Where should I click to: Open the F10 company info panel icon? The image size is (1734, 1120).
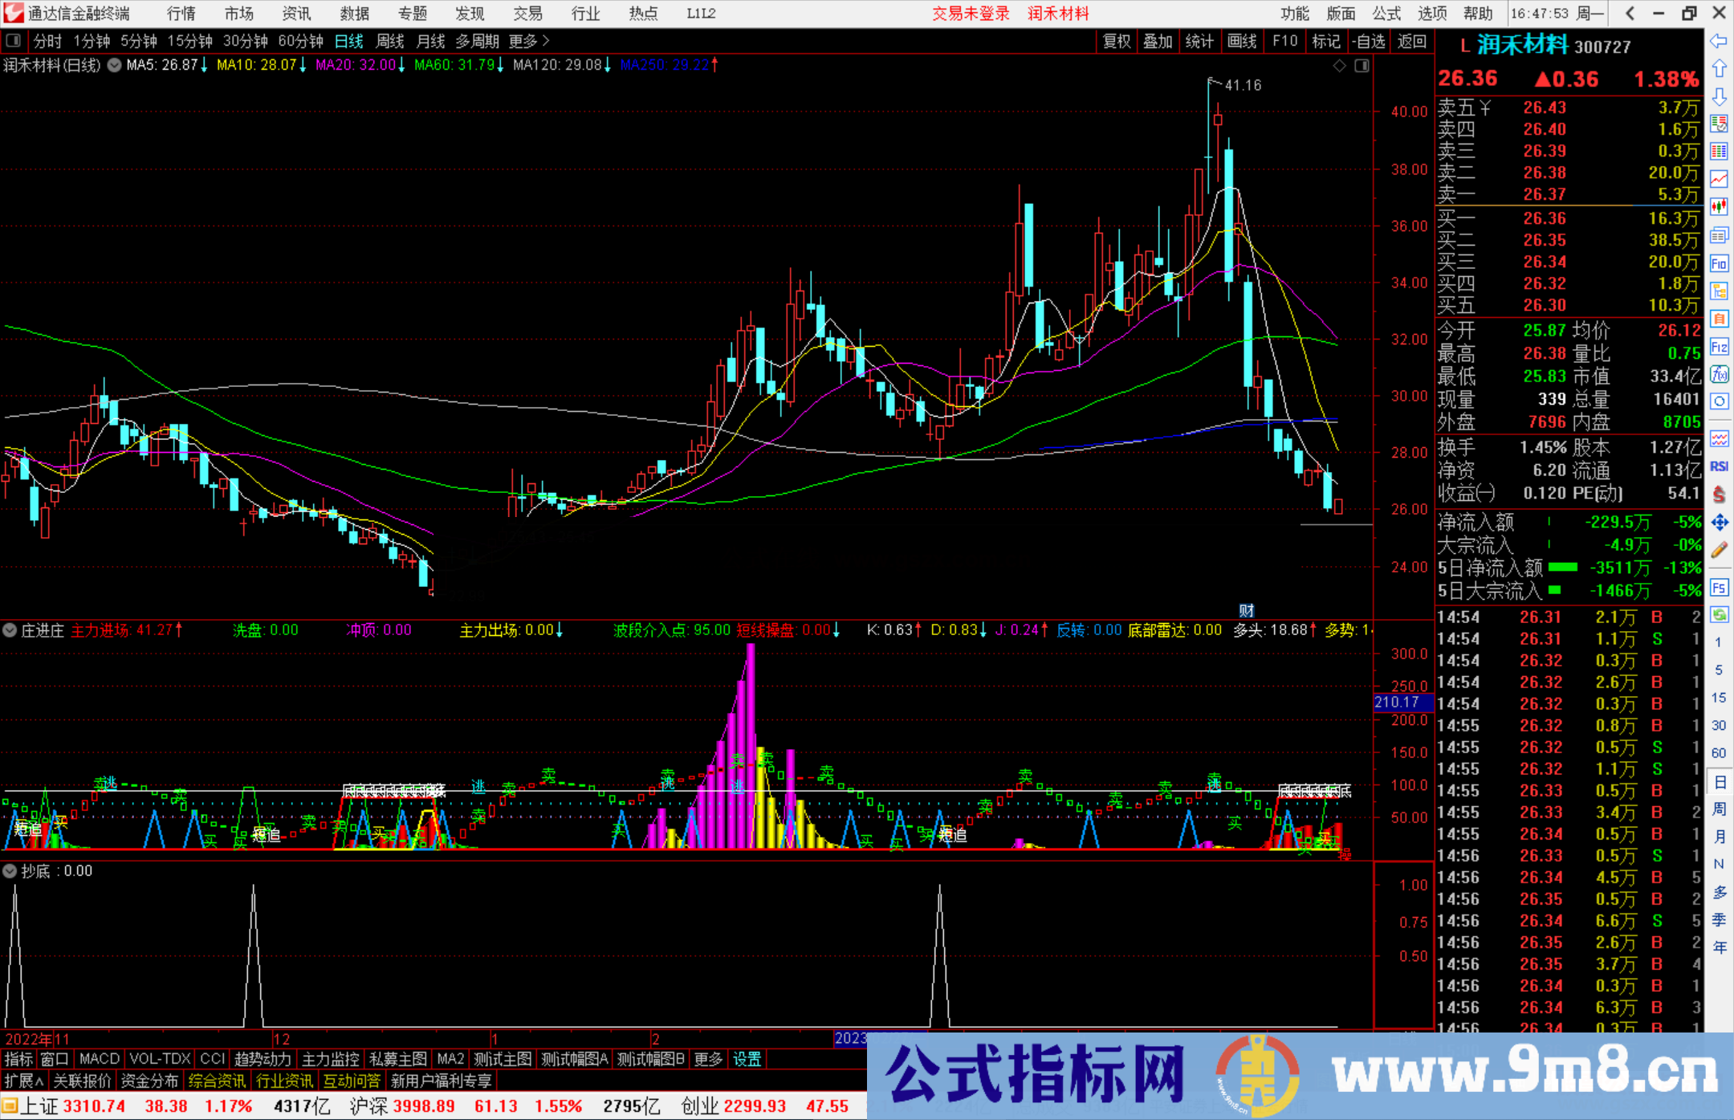(x=1720, y=263)
